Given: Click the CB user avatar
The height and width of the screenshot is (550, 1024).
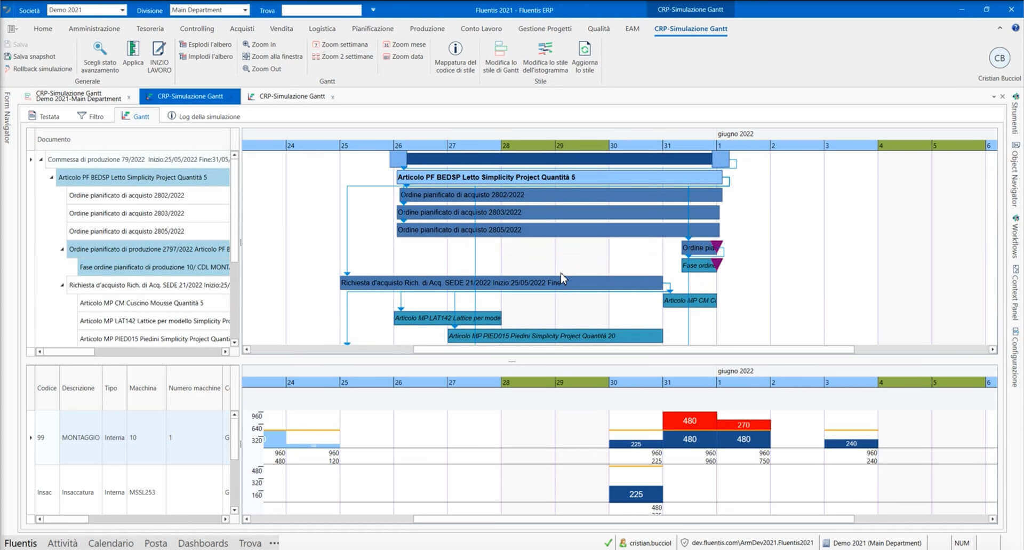Looking at the screenshot, I should 999,58.
